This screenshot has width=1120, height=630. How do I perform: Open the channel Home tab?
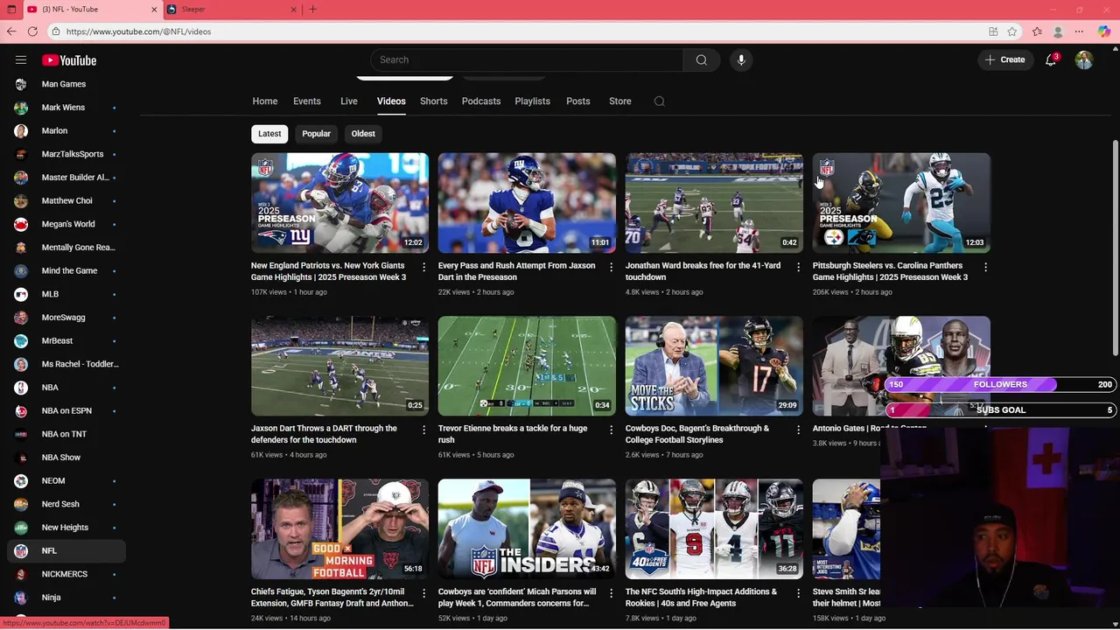coord(265,101)
